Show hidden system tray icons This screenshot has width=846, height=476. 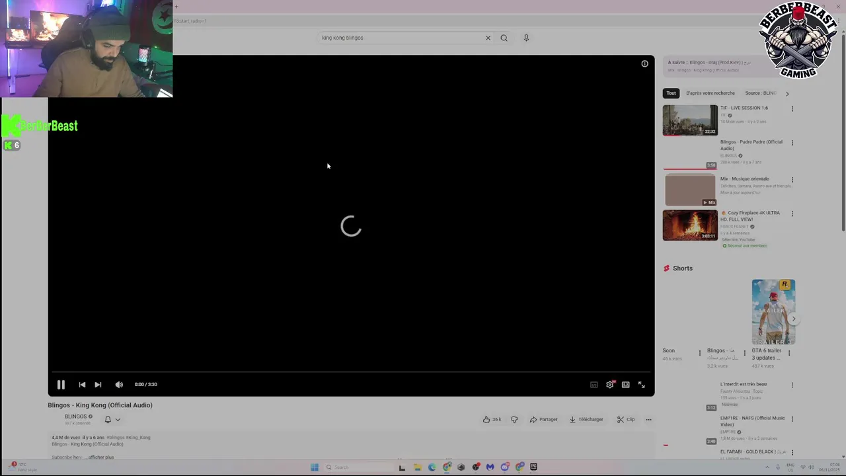click(x=767, y=467)
